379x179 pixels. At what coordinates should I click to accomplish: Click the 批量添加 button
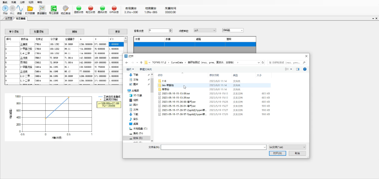(39, 31)
